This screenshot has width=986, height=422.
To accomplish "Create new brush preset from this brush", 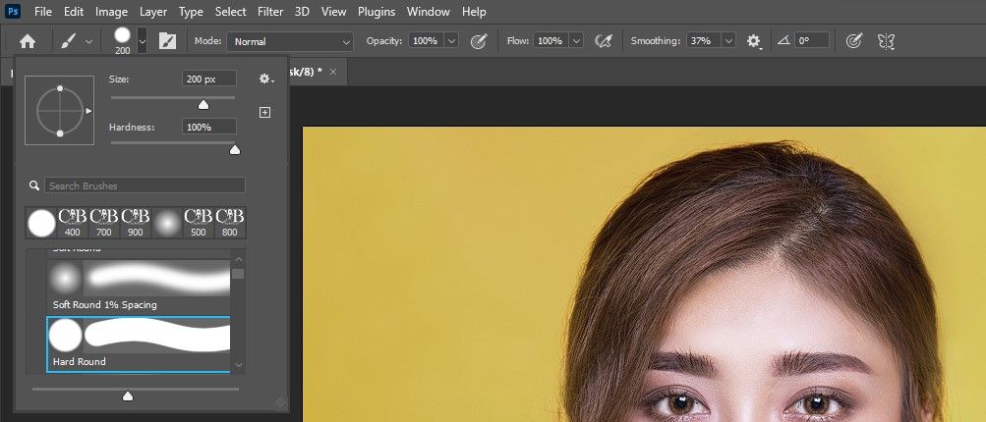I will (264, 113).
